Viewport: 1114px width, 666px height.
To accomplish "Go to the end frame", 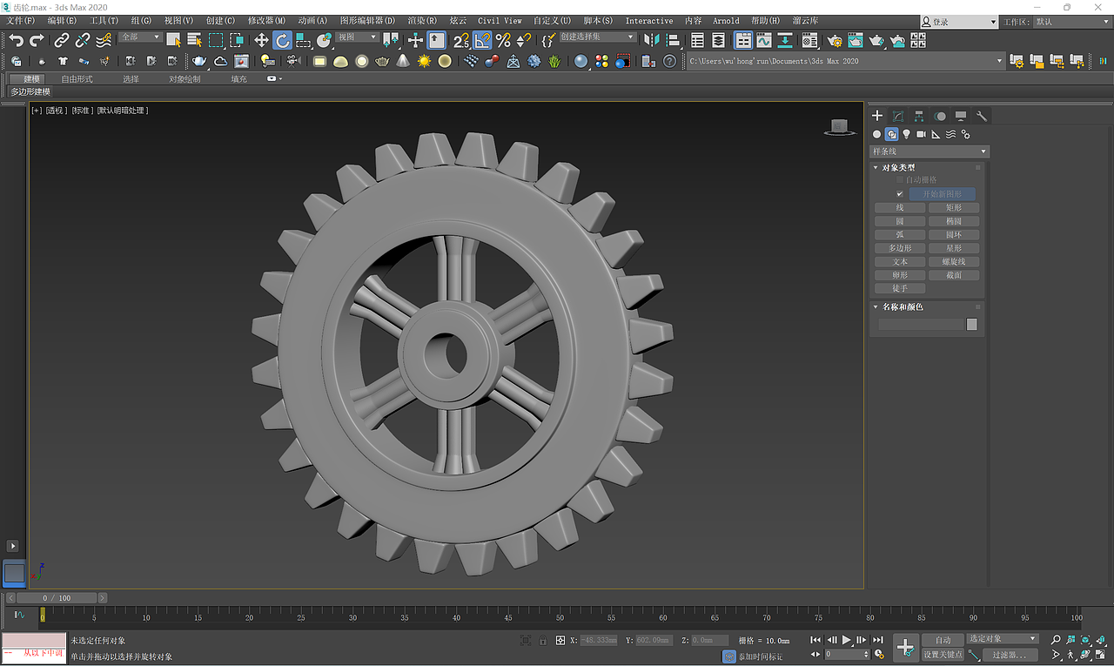I will point(878,640).
